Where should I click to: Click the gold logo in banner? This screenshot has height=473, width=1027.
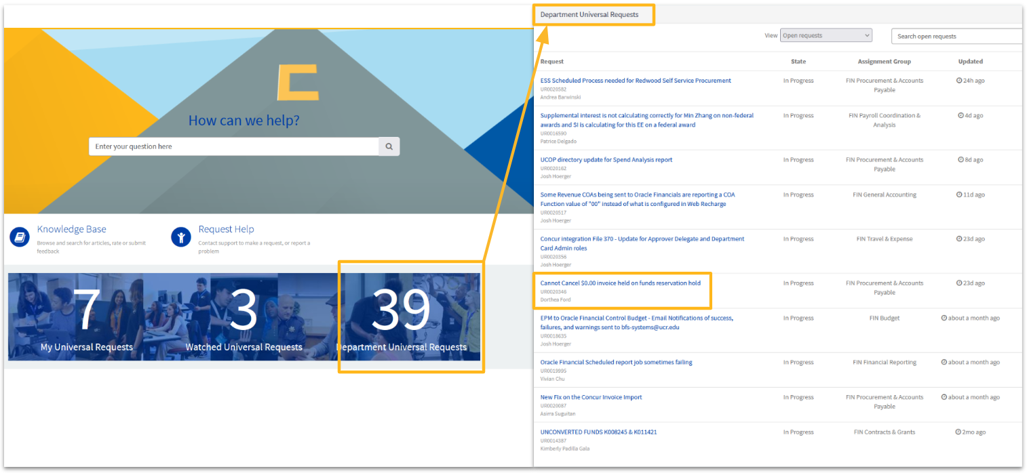pyautogui.click(x=297, y=82)
